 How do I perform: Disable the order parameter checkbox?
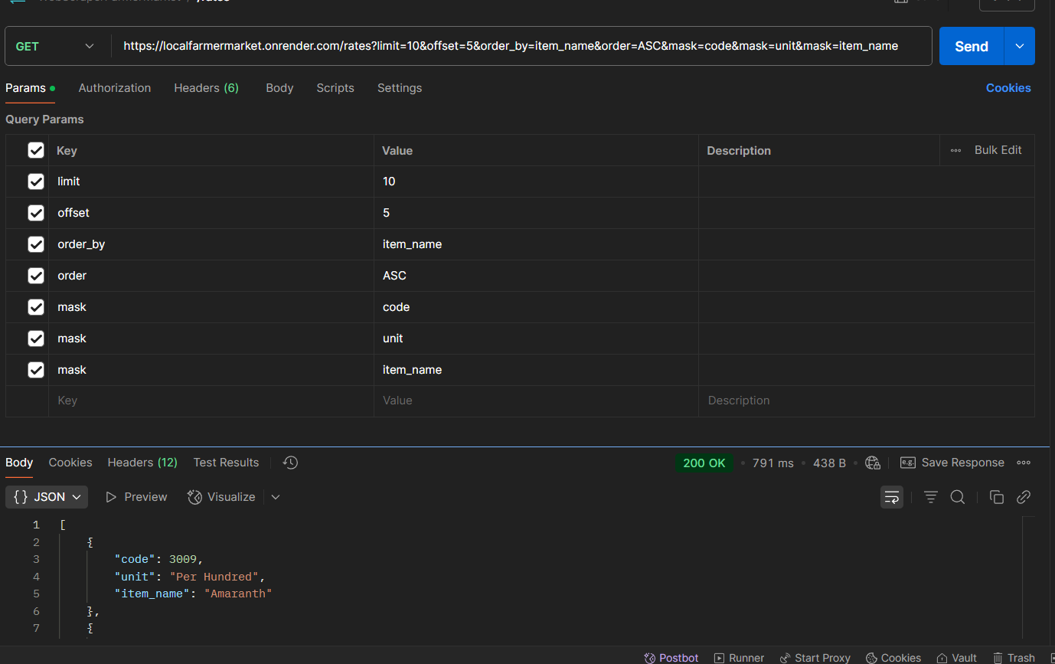(36, 276)
